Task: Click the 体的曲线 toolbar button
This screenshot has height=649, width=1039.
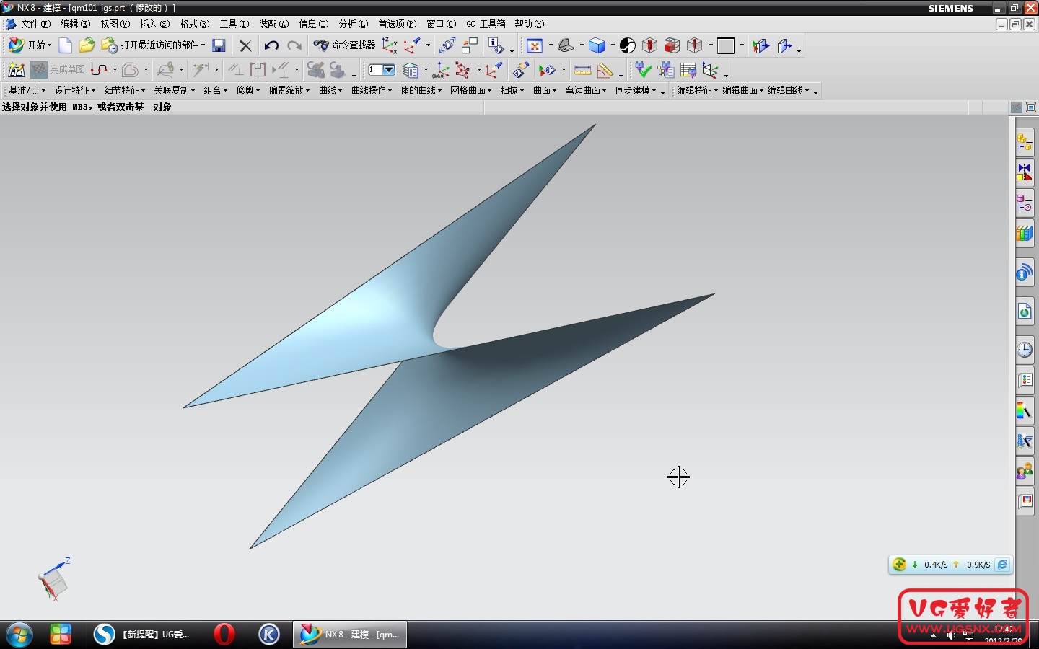Action: click(421, 90)
